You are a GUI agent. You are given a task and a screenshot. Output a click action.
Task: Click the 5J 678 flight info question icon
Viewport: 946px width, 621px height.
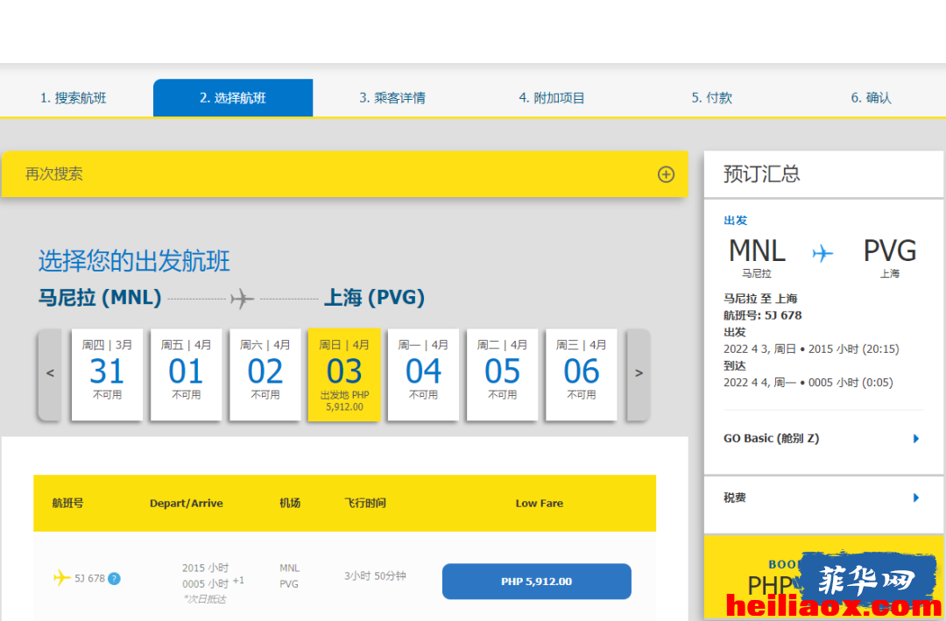click(114, 578)
